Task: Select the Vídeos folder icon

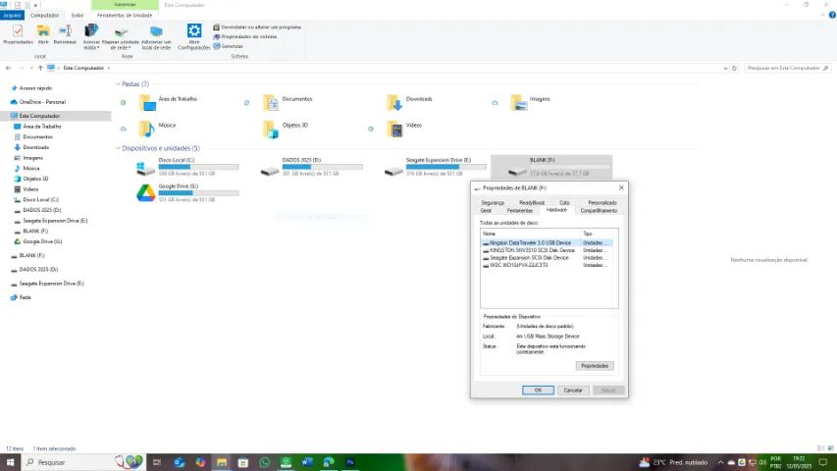Action: pos(395,129)
